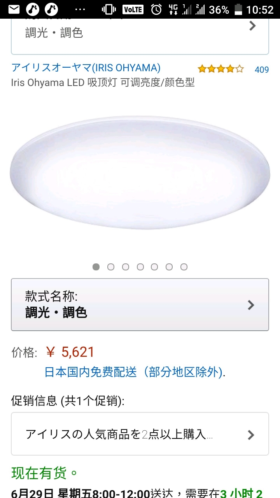Tap the VoLTE status indicator
Screen dimensions: 280x498
133,9
